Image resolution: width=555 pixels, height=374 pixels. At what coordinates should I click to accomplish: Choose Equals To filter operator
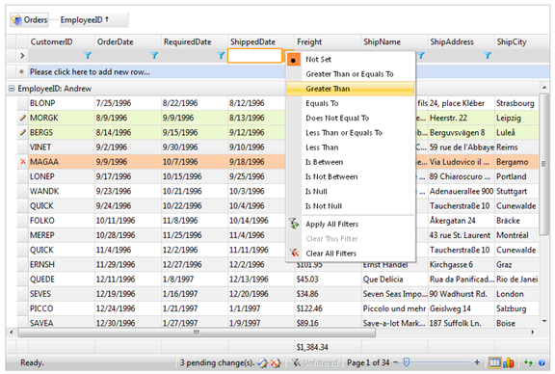click(350, 103)
